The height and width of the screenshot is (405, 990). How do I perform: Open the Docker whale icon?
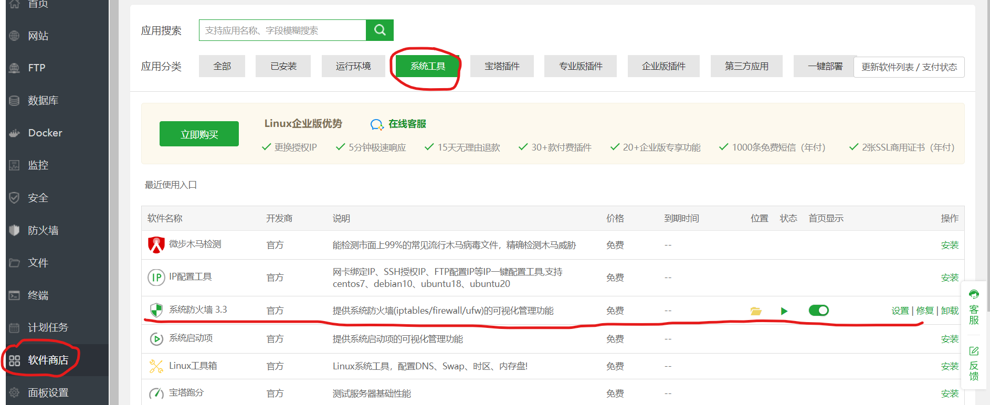pyautogui.click(x=14, y=133)
